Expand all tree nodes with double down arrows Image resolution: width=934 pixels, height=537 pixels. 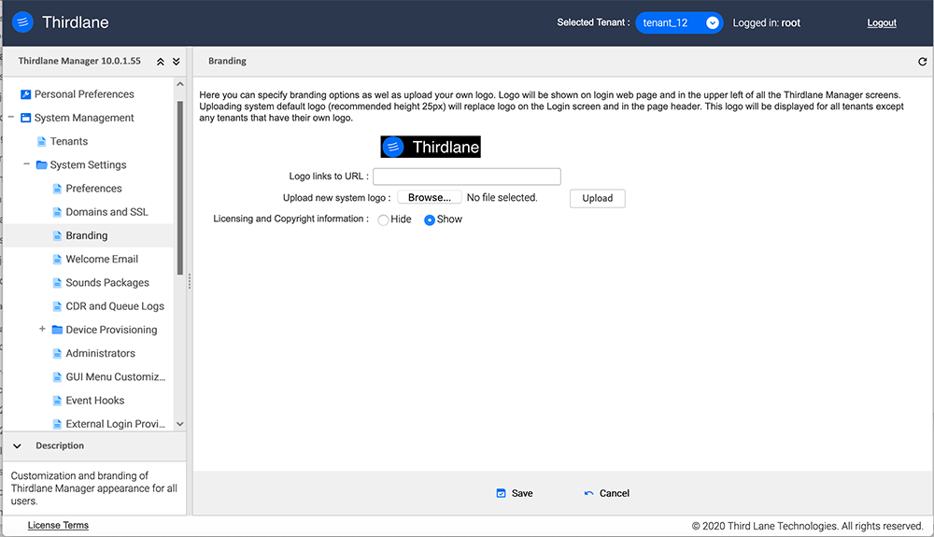click(177, 62)
